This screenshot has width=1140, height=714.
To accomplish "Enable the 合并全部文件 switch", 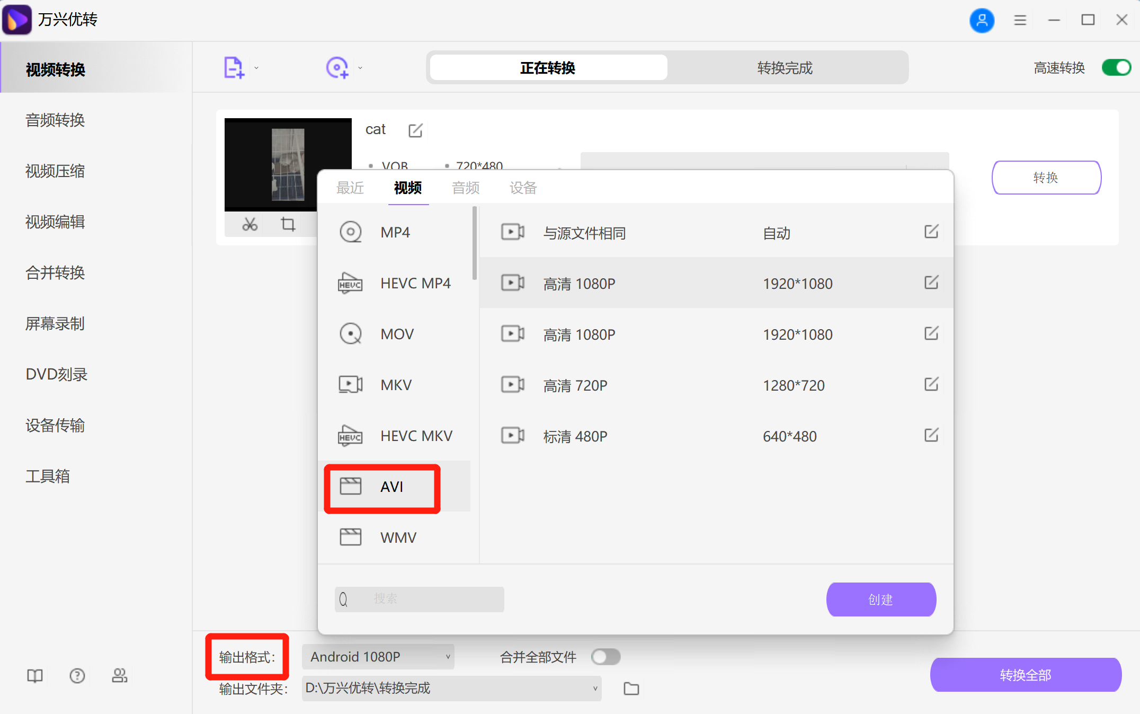I will coord(605,657).
